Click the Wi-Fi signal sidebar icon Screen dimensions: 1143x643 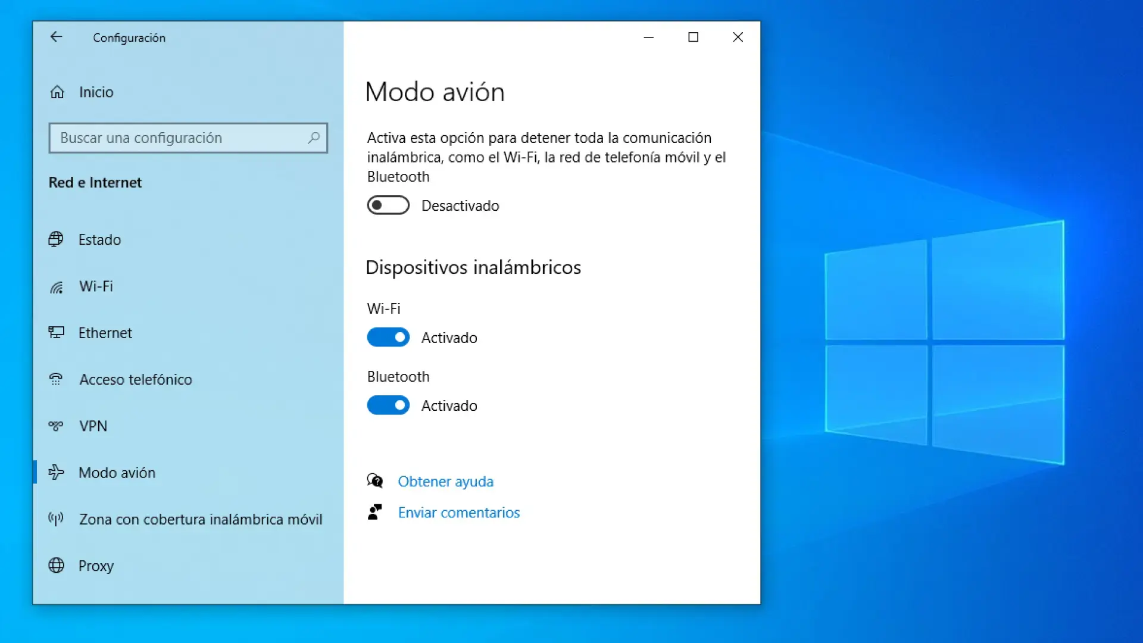[x=57, y=287]
